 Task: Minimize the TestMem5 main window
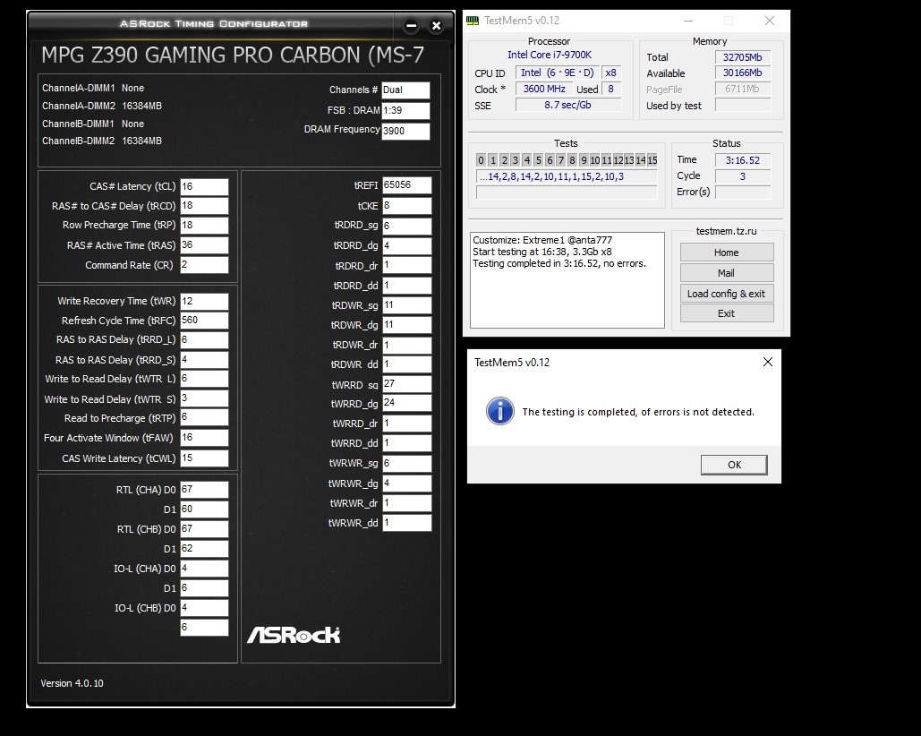[x=687, y=21]
